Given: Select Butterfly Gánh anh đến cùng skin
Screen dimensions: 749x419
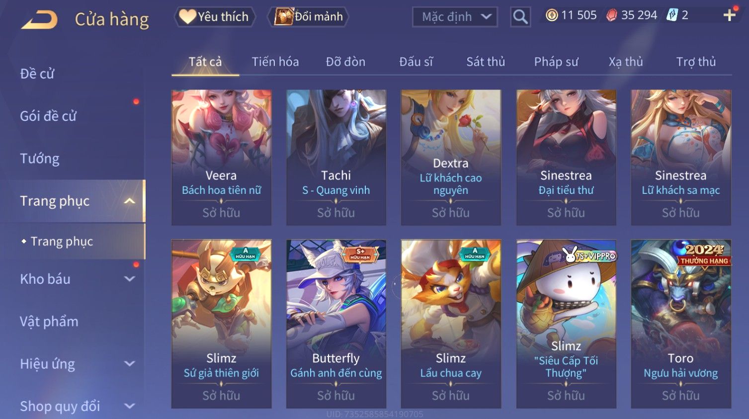Looking at the screenshot, I should (336, 324).
